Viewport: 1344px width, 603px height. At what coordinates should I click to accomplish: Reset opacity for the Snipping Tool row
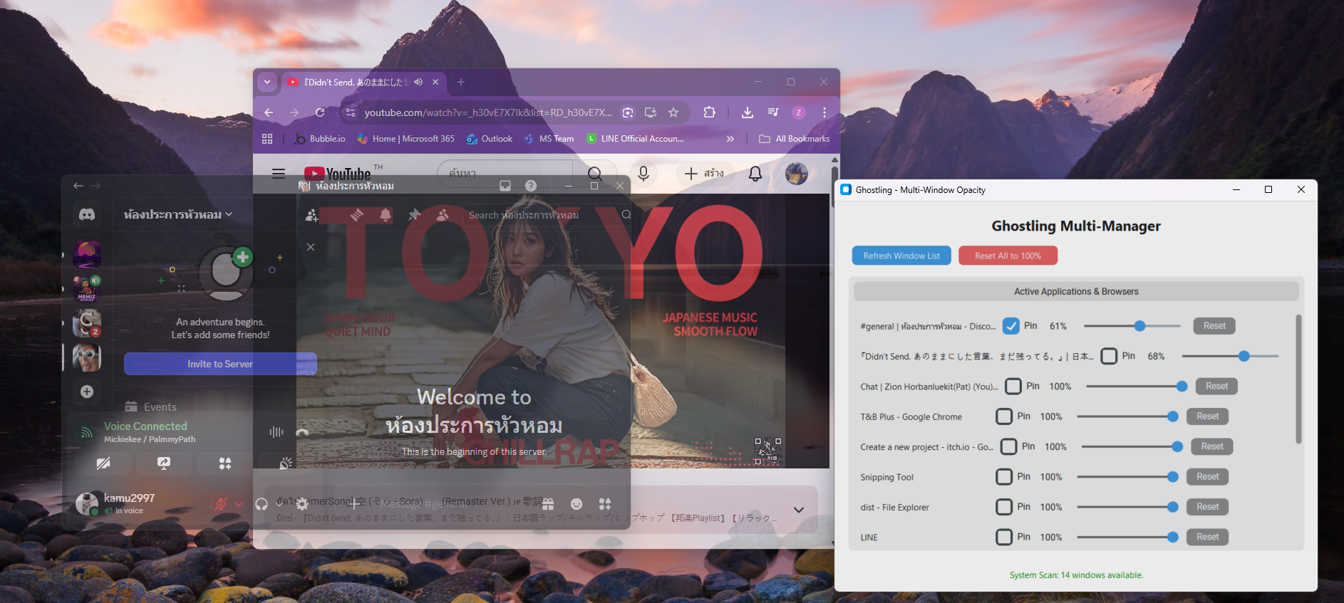pyautogui.click(x=1207, y=477)
